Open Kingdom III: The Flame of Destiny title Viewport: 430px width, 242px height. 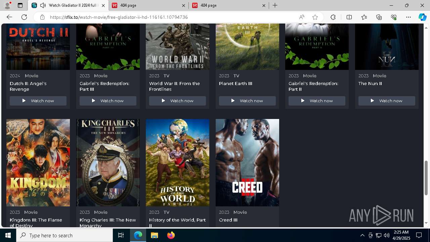click(36, 223)
